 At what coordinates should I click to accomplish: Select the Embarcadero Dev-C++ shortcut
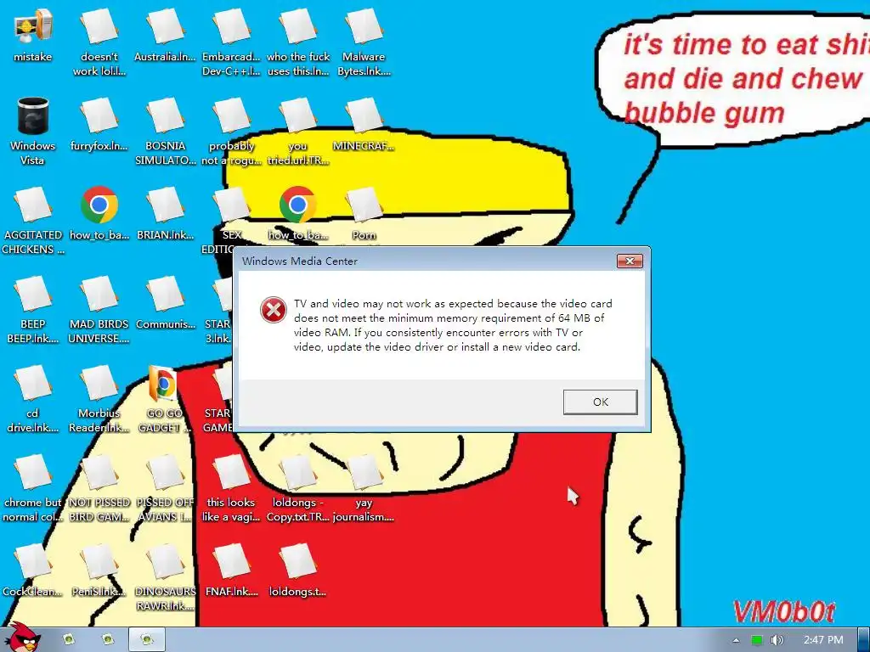click(231, 42)
